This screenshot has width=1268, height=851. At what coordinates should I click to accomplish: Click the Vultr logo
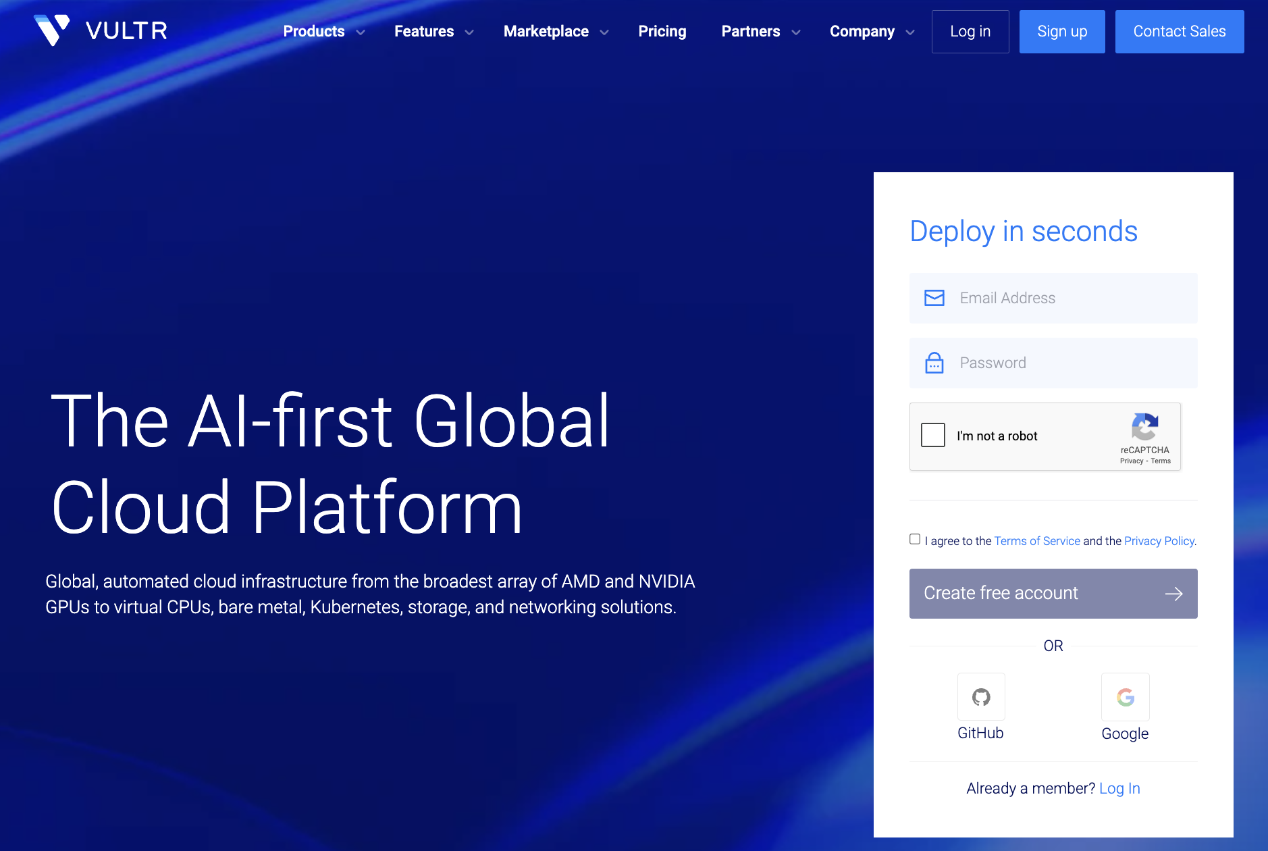click(100, 30)
